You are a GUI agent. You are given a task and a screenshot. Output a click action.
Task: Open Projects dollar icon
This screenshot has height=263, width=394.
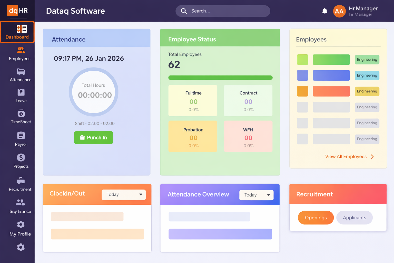21,157
